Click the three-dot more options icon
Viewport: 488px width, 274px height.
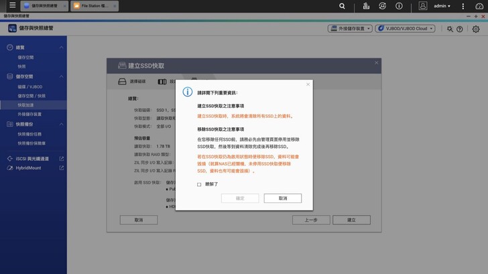pyautogui.click(x=463, y=6)
